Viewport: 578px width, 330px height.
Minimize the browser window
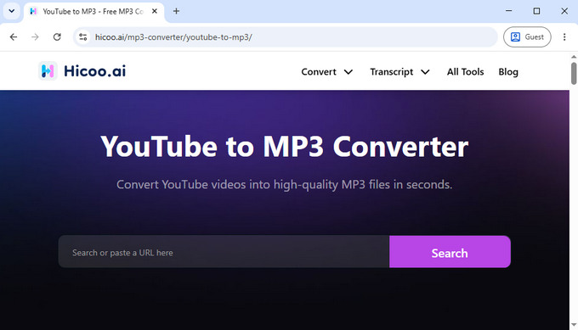508,11
